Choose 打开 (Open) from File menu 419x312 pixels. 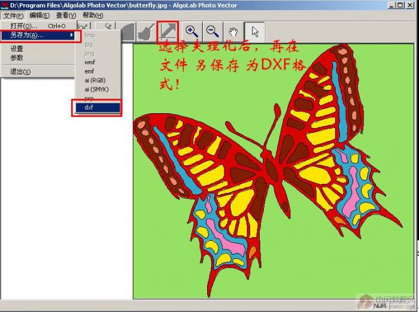click(24, 26)
